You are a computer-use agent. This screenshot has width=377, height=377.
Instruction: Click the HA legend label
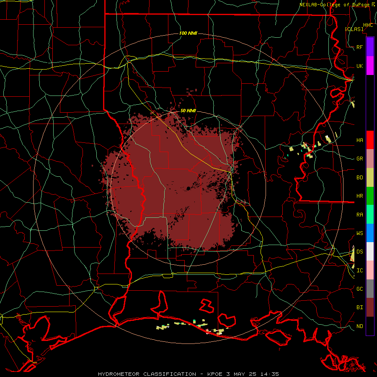point(360,140)
